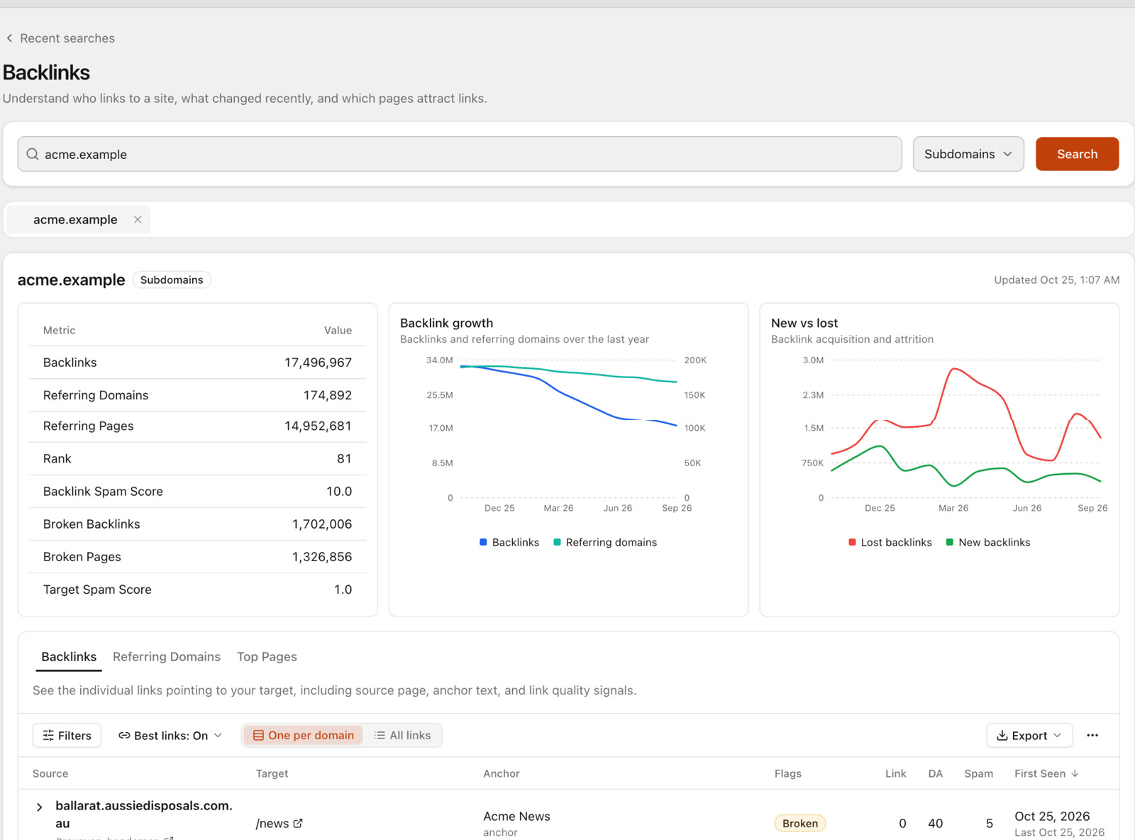The width and height of the screenshot is (1135, 840).
Task: Click the Subdomains badge next to acme.example heading
Action: click(172, 280)
